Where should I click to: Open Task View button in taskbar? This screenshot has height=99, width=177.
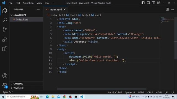click(x=41, y=97)
